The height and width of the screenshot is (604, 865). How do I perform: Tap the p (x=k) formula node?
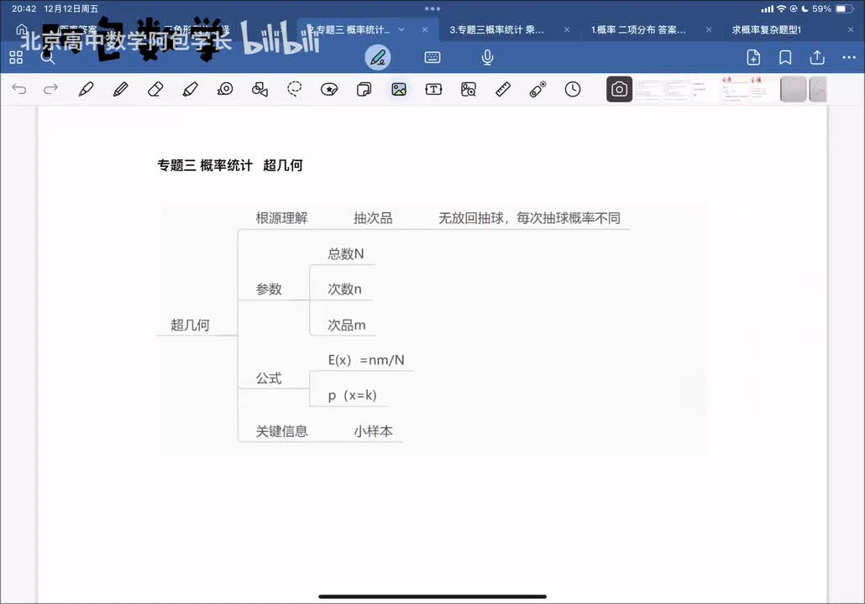tap(353, 396)
